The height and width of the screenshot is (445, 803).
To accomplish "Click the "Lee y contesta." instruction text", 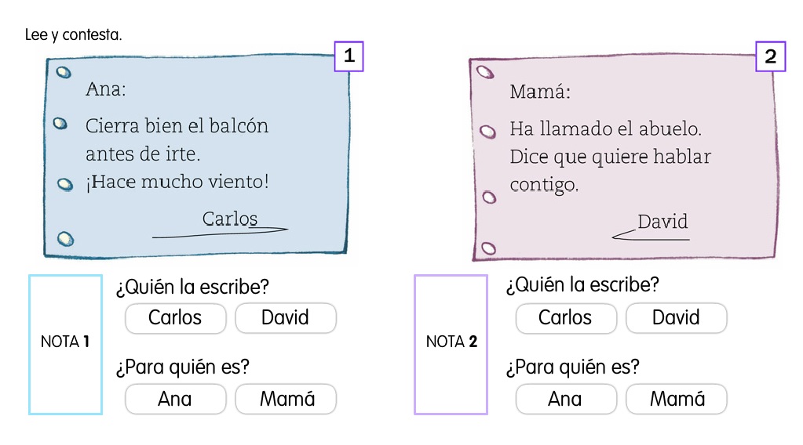I will tap(74, 35).
